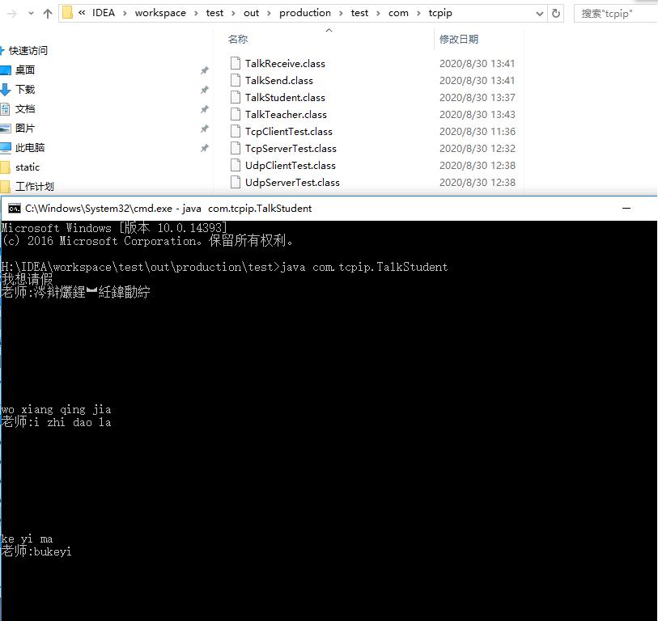This screenshot has height=621, width=658.
Task: Click file name TalkSend.class
Action: click(279, 81)
